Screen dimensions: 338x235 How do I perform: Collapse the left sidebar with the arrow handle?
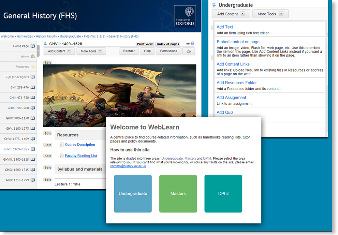(38, 50)
